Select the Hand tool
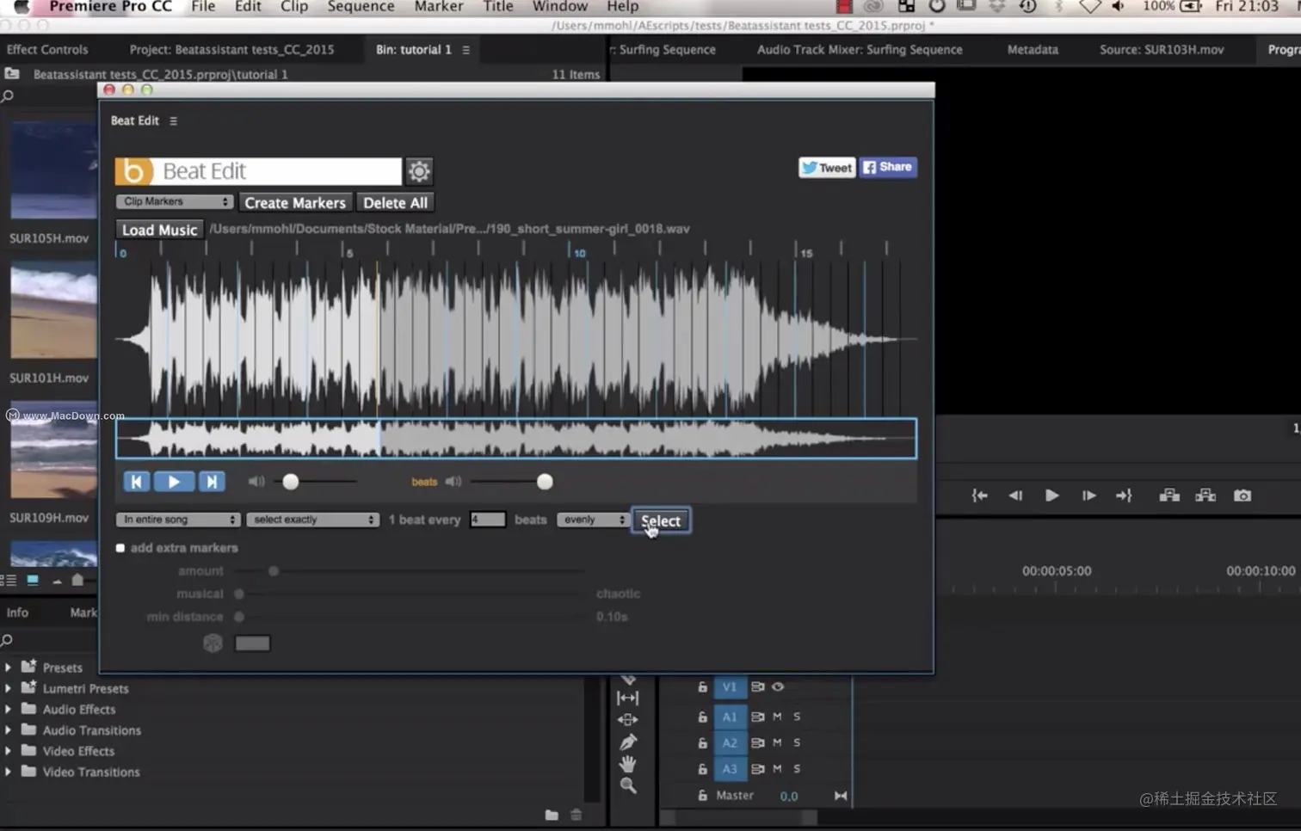1301x831 pixels. [x=628, y=763]
